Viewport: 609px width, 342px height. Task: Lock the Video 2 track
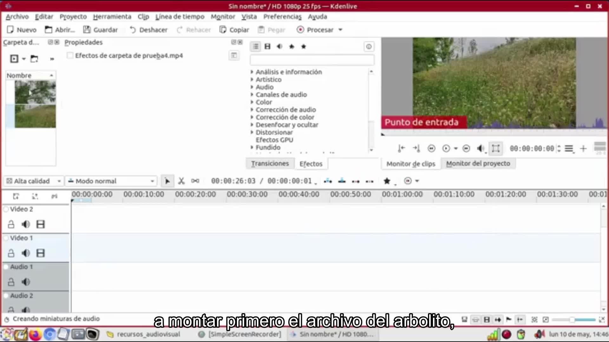11,224
